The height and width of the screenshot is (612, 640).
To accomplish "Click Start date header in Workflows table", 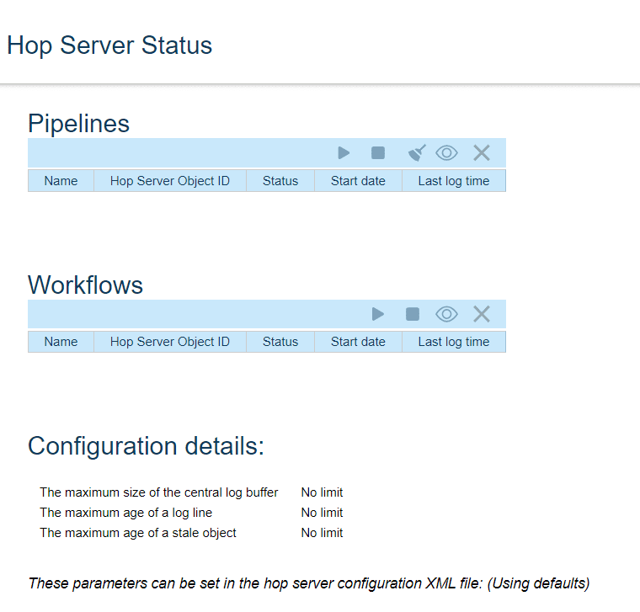I will (358, 342).
